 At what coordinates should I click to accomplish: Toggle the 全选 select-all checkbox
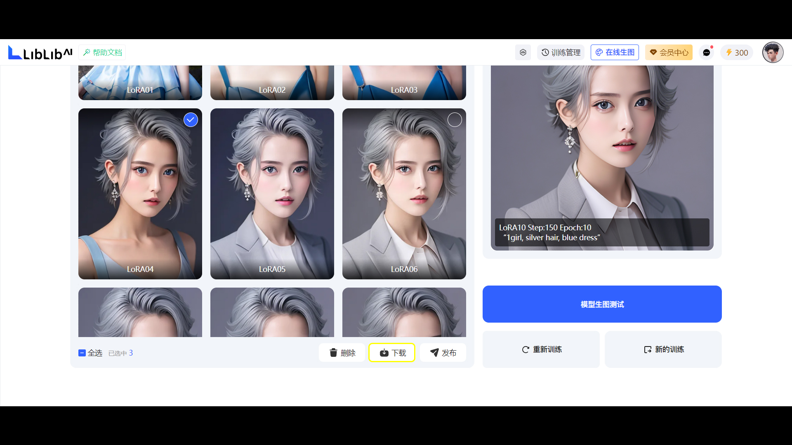coord(82,353)
